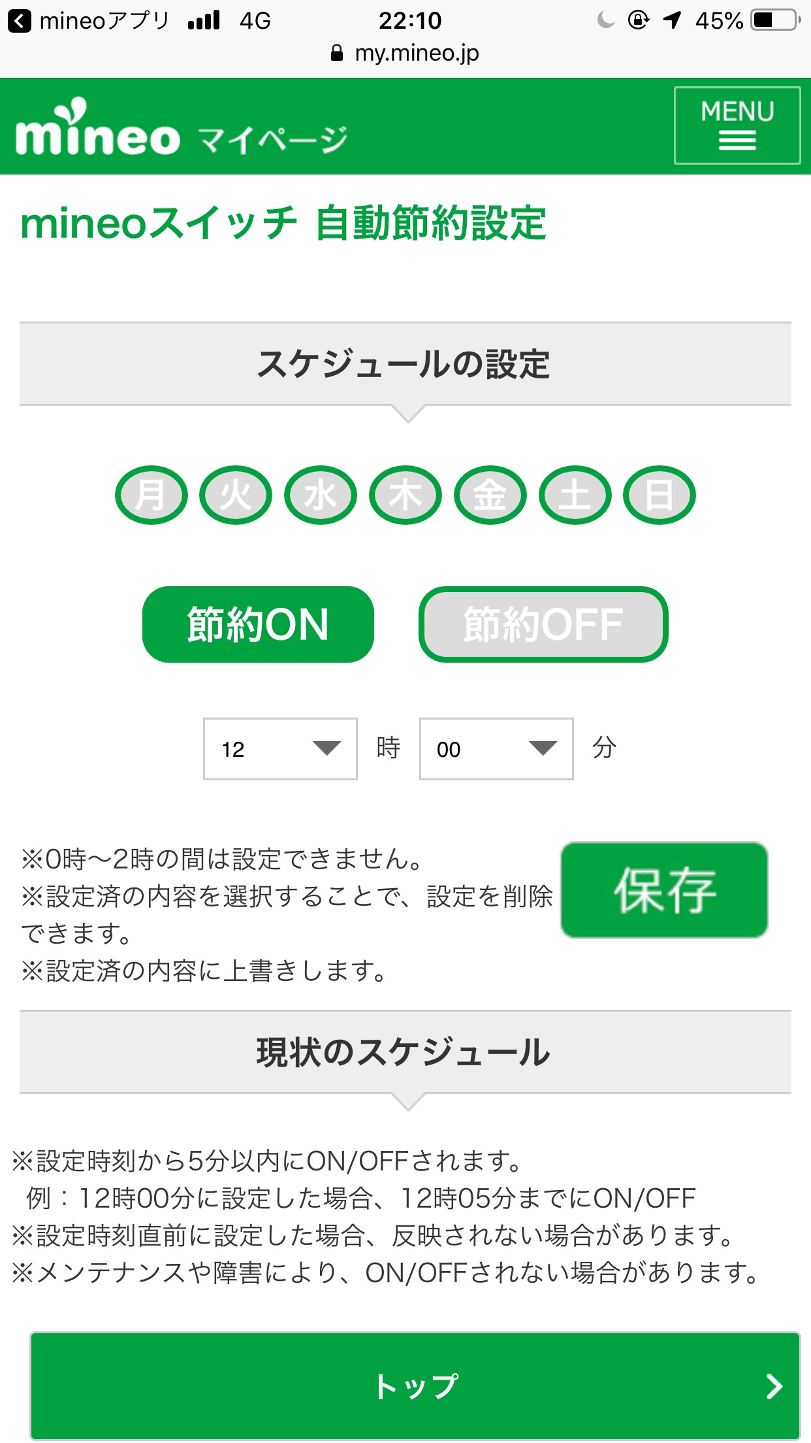811x1443 pixels.
Task: Tap the マイページ header text
Action: [273, 139]
